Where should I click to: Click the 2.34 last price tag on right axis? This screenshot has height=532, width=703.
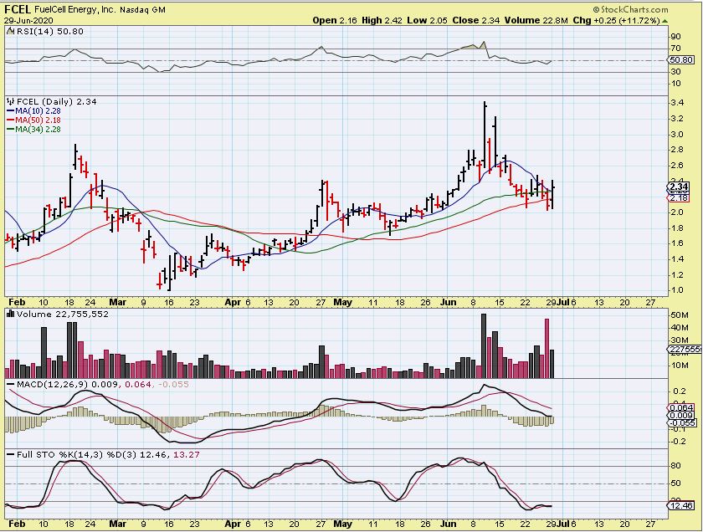coord(680,187)
